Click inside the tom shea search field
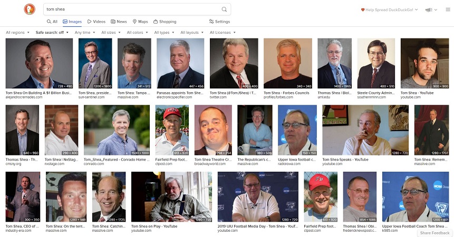Screen dimensions: 454x237 pyautogui.click(x=132, y=9)
